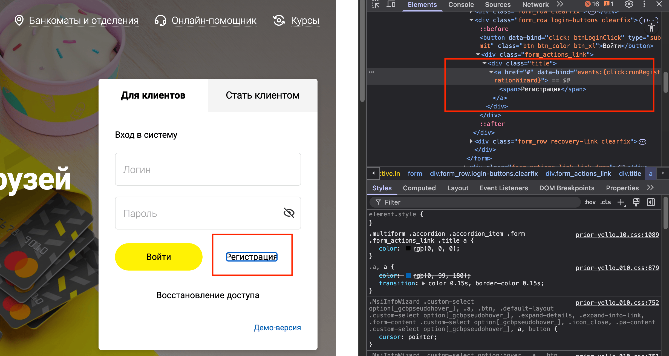Toggle the computed styles sidebar icon
The height and width of the screenshot is (356, 669).
(x=651, y=202)
